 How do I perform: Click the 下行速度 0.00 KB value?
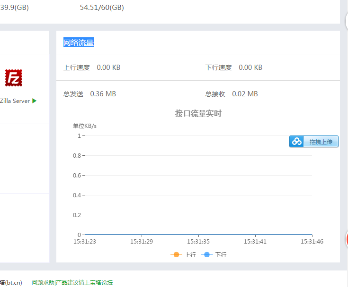pyautogui.click(x=250, y=68)
